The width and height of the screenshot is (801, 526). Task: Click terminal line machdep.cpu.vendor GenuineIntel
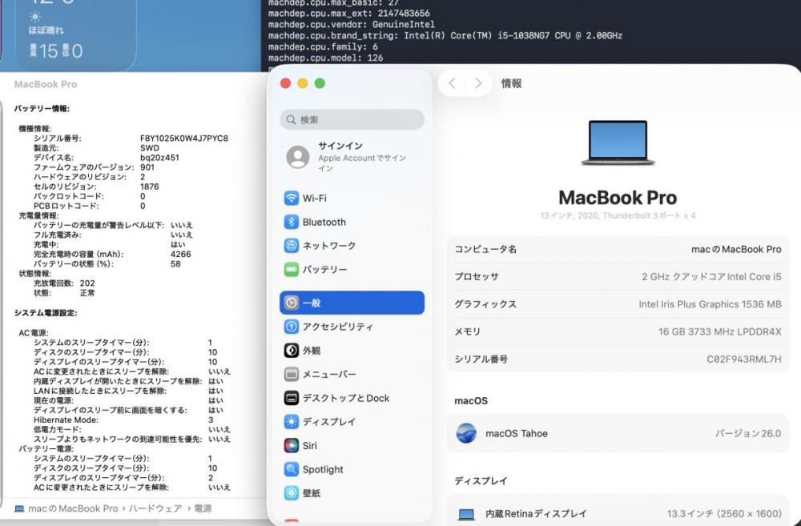[352, 25]
